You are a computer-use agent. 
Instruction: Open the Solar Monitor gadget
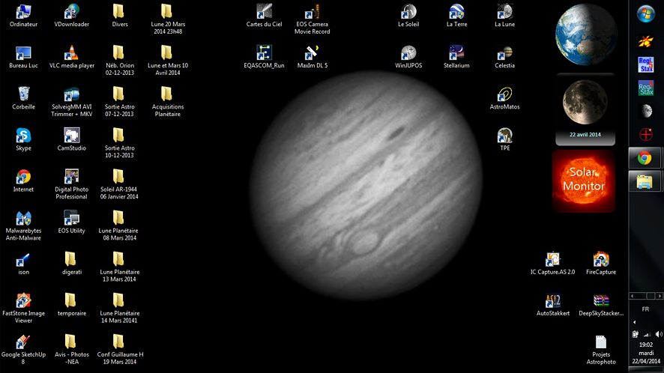click(x=584, y=181)
